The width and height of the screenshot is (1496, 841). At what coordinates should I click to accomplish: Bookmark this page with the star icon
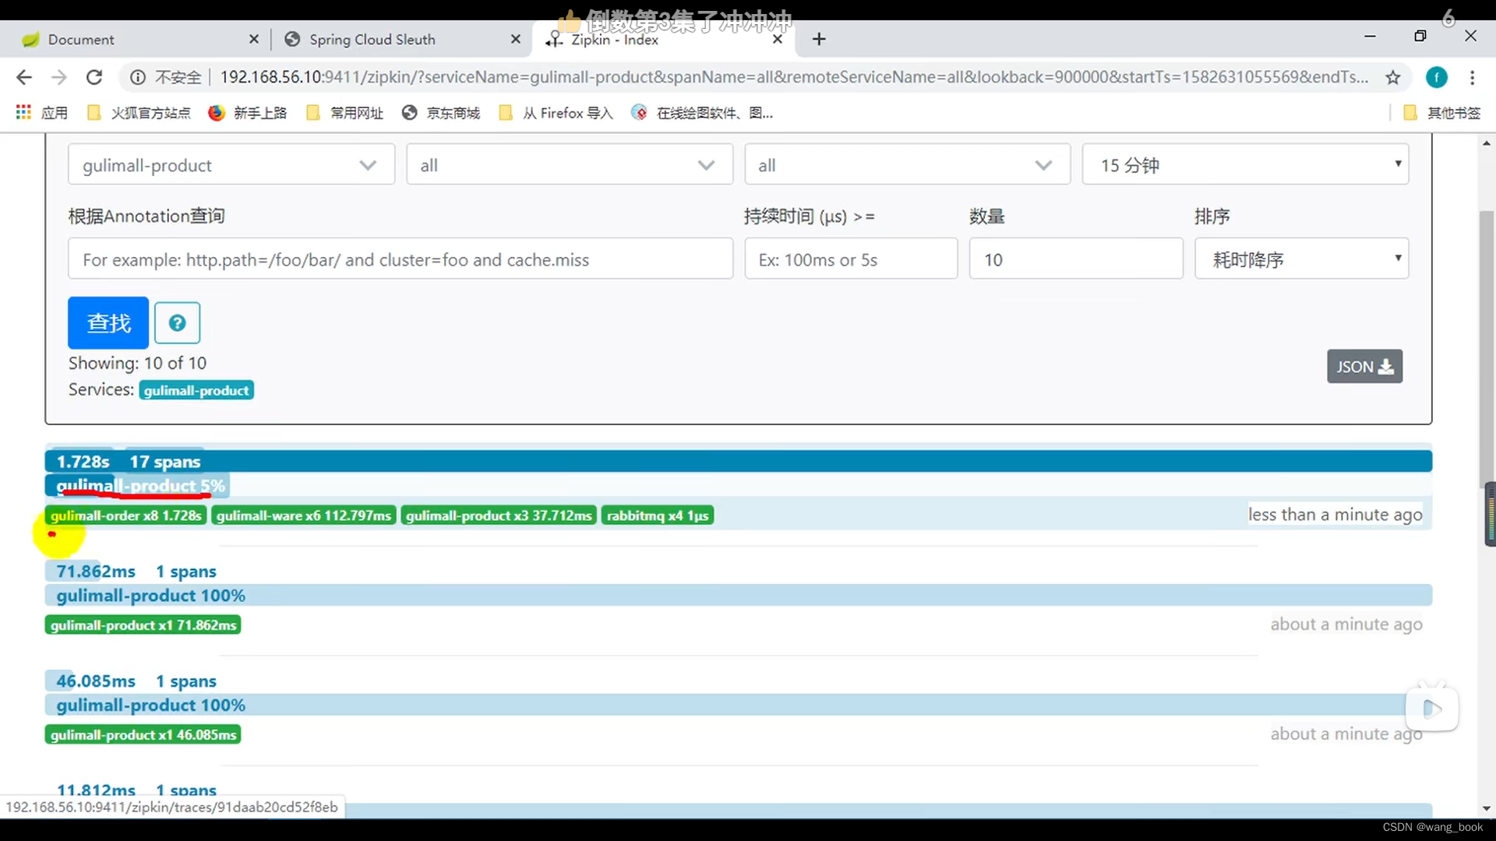1393,77
